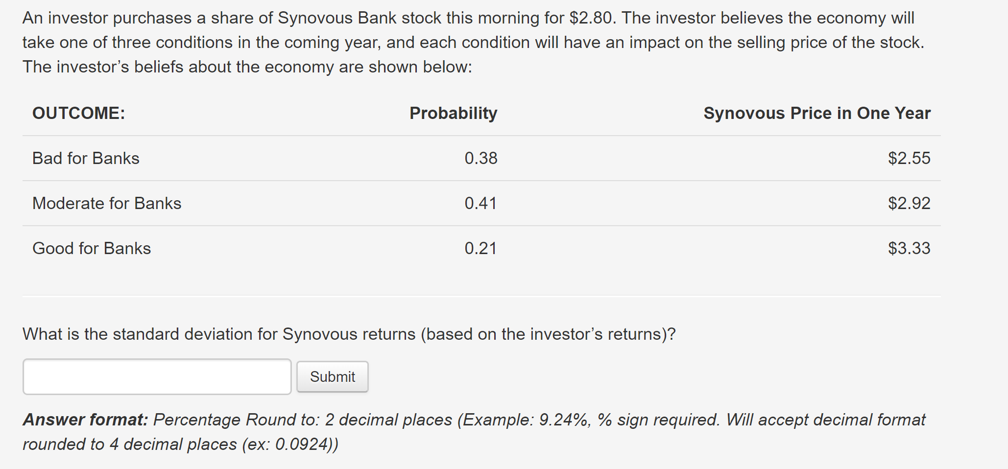1008x469 pixels.
Task: Click the 0.21 probability cell
Action: coord(481,248)
